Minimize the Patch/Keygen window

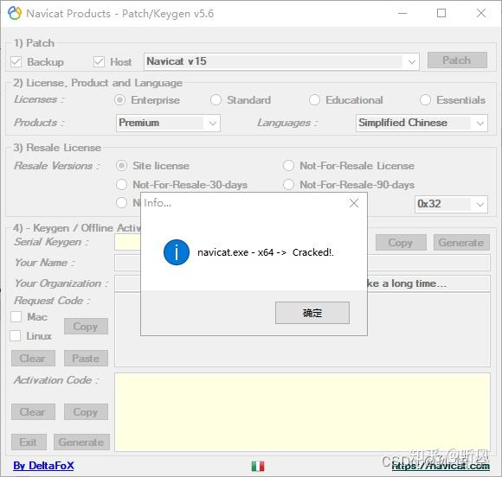coord(402,13)
